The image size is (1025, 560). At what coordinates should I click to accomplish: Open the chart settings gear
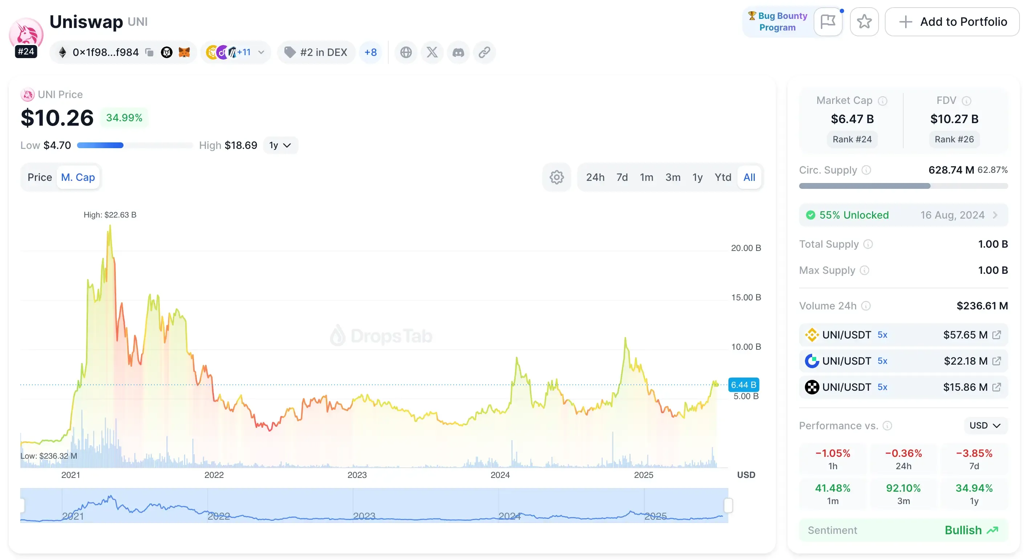pos(556,177)
